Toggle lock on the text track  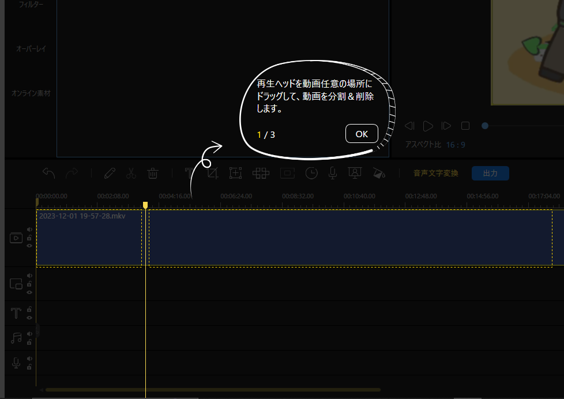29,310
